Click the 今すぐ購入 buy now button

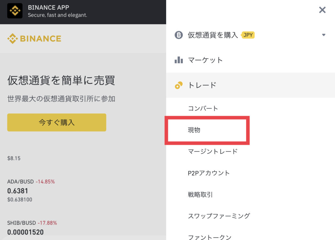pos(57,123)
